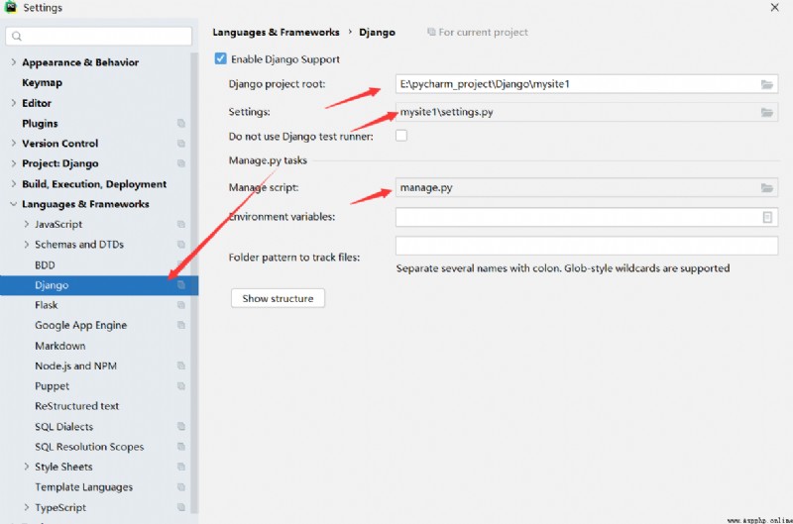Viewport: 793px width, 524px height.
Task: Collapse Languages & Frameworks section
Action: 13,204
